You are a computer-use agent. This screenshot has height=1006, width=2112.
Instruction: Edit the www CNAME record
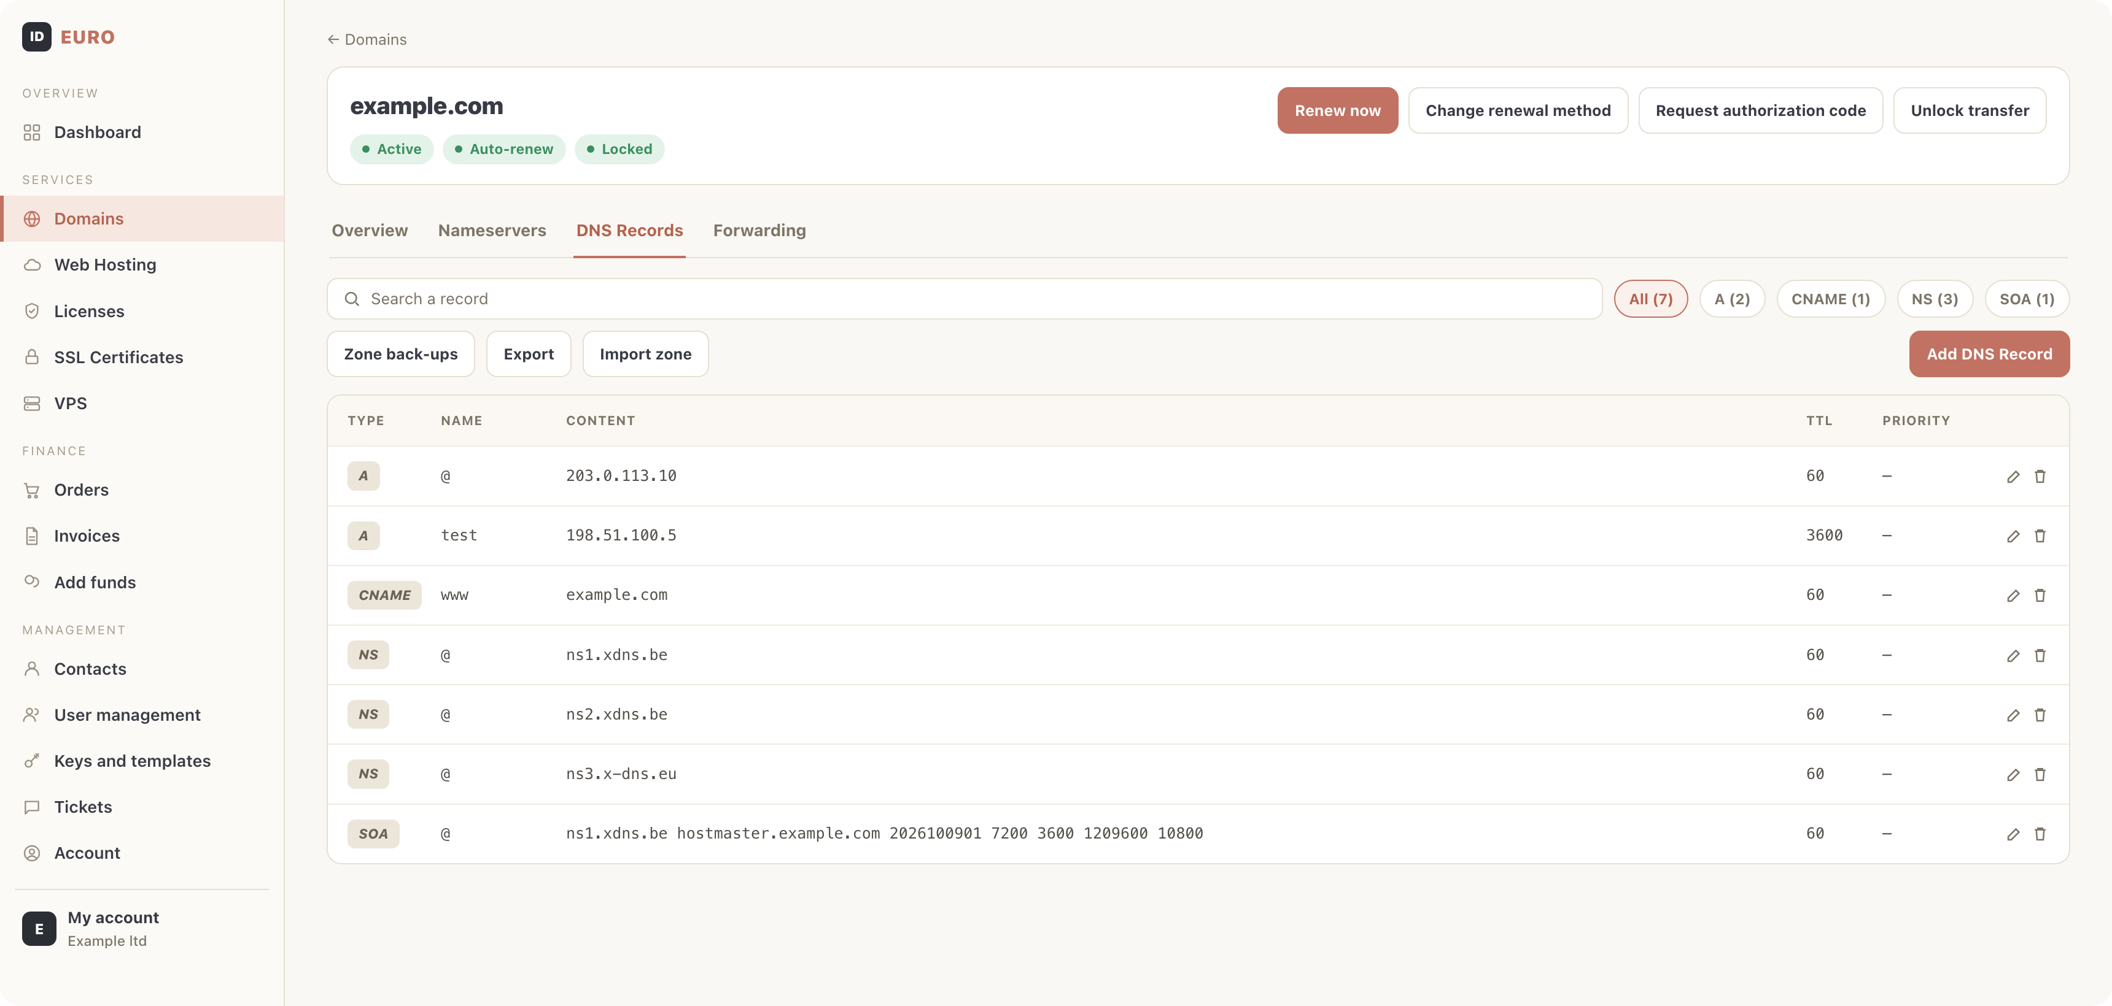point(2013,596)
